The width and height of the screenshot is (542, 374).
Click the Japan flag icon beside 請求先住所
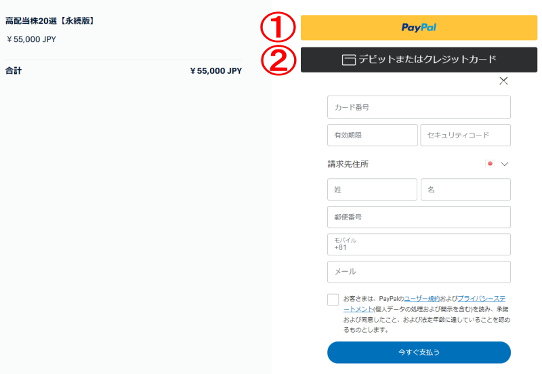(490, 163)
